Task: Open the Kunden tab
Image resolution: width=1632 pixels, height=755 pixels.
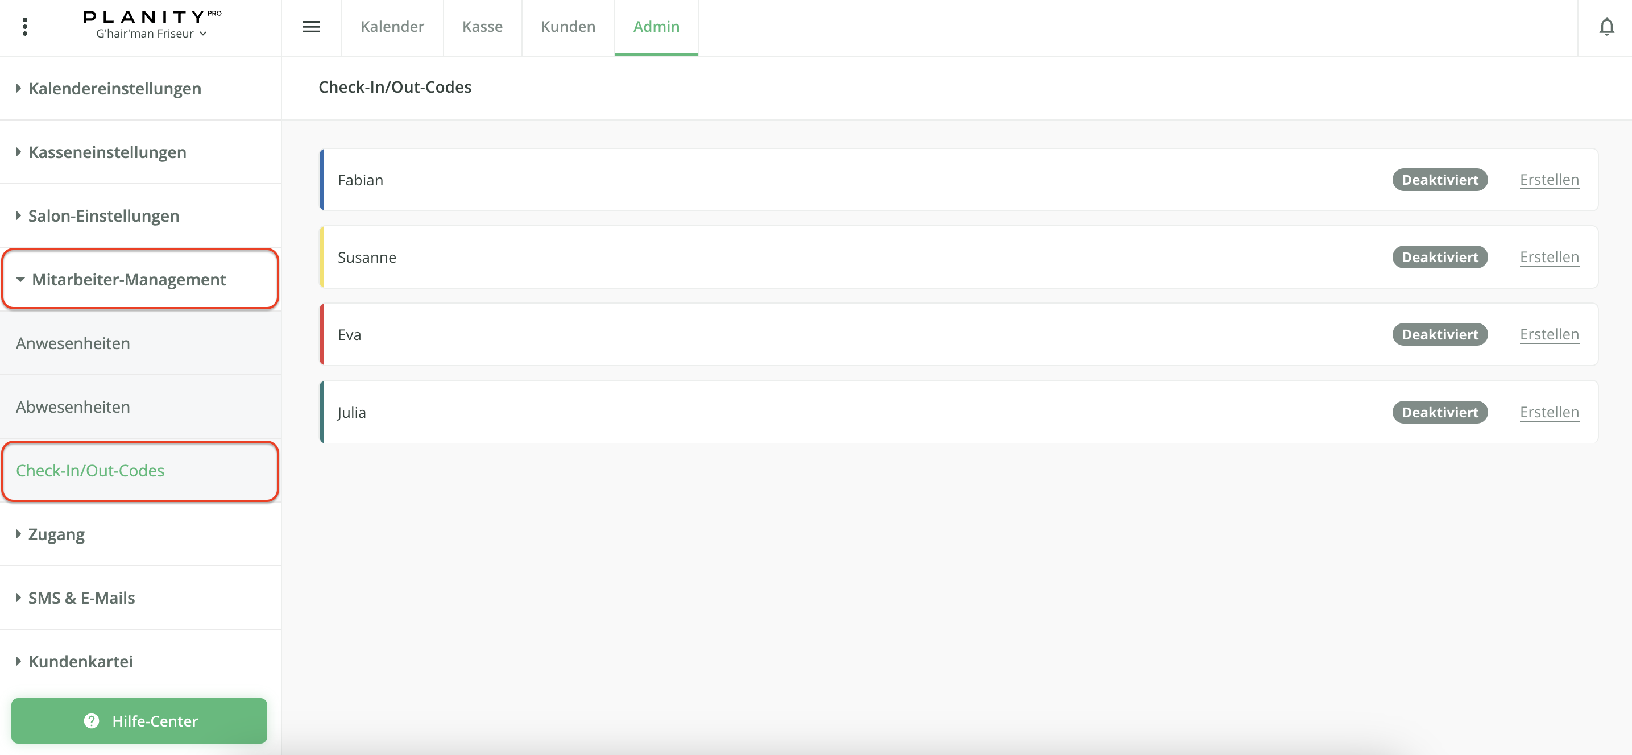Action: [568, 27]
